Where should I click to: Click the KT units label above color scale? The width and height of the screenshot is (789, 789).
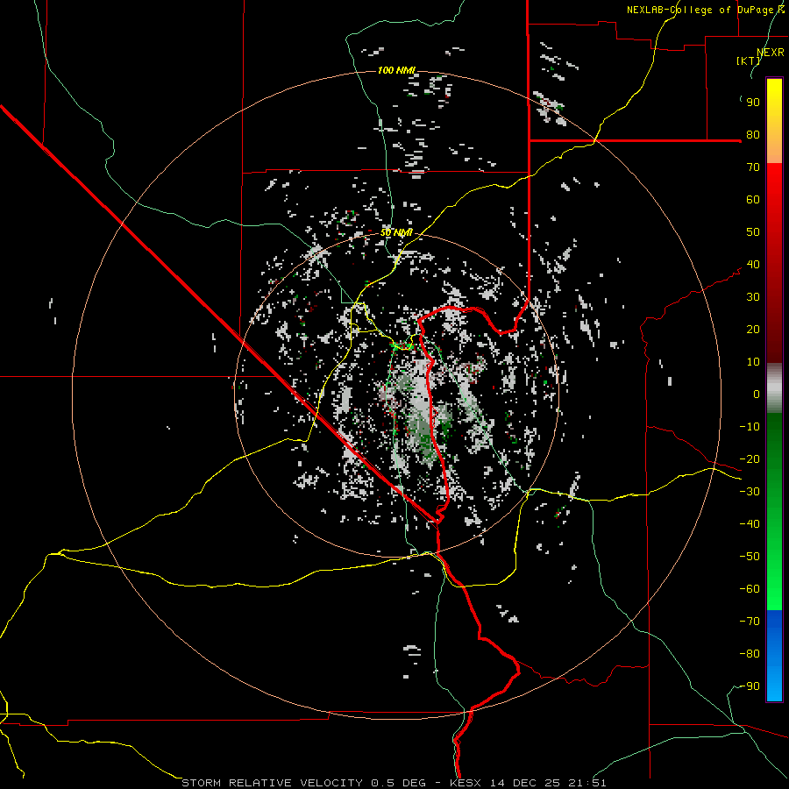point(749,60)
